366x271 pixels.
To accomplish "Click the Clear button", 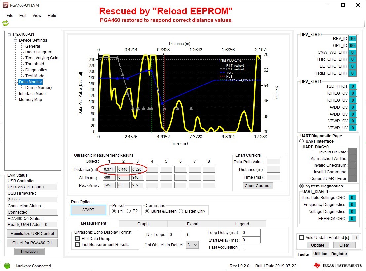I will pos(344,245).
